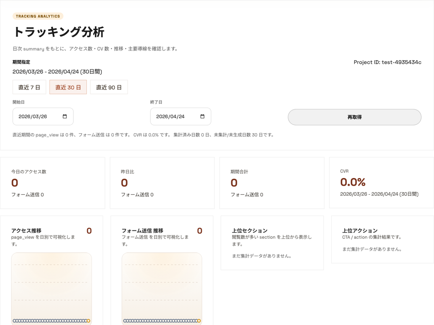The image size is (434, 325).
Task: Click the orange last data point in フォーム送信 推移 chart
Action: 199,321
